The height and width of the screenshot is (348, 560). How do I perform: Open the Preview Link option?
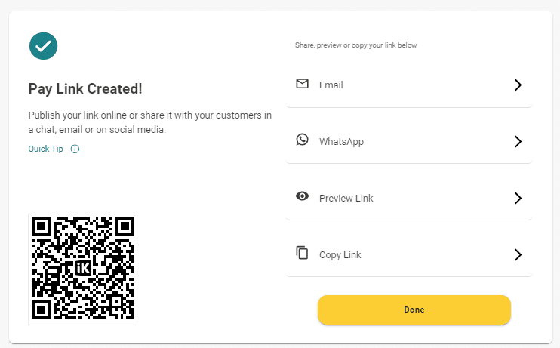(346, 199)
